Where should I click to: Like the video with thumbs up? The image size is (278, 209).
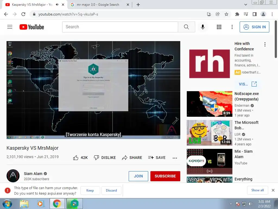[80, 158]
